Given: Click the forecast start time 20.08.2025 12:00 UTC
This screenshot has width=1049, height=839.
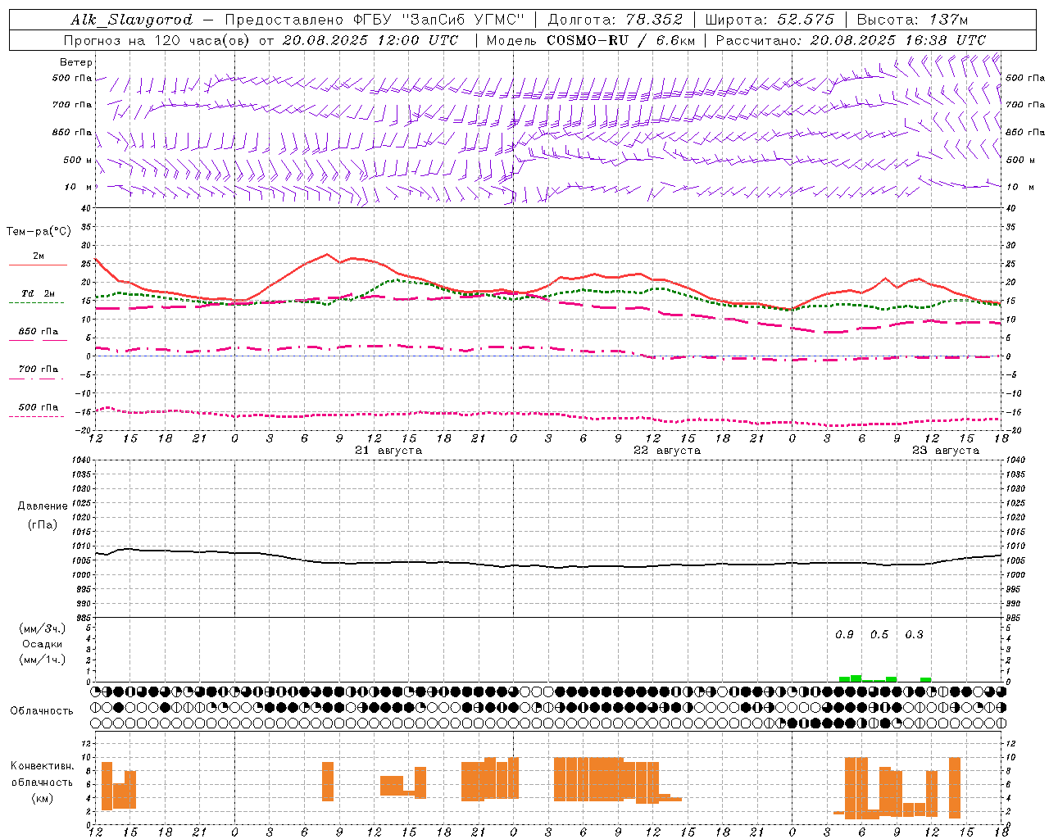Looking at the screenshot, I should (x=370, y=40).
